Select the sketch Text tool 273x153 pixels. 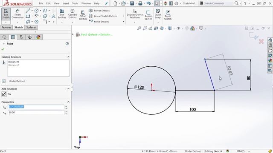53,16
